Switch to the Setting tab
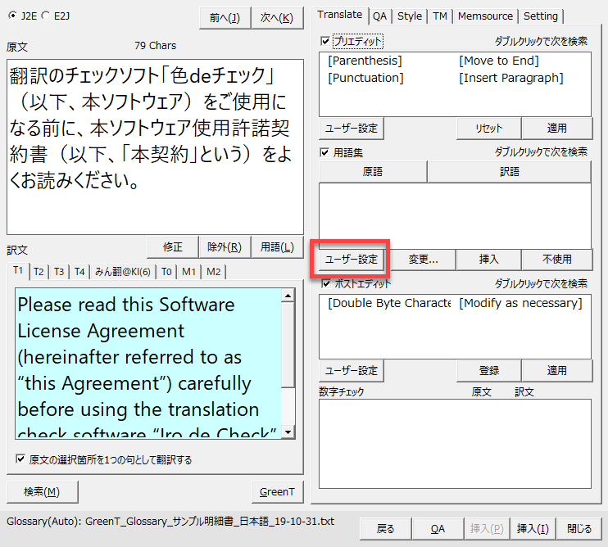This screenshot has height=547, width=608. [x=541, y=16]
